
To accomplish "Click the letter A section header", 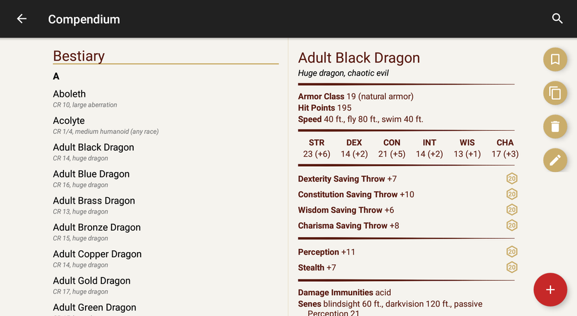I will point(56,76).
